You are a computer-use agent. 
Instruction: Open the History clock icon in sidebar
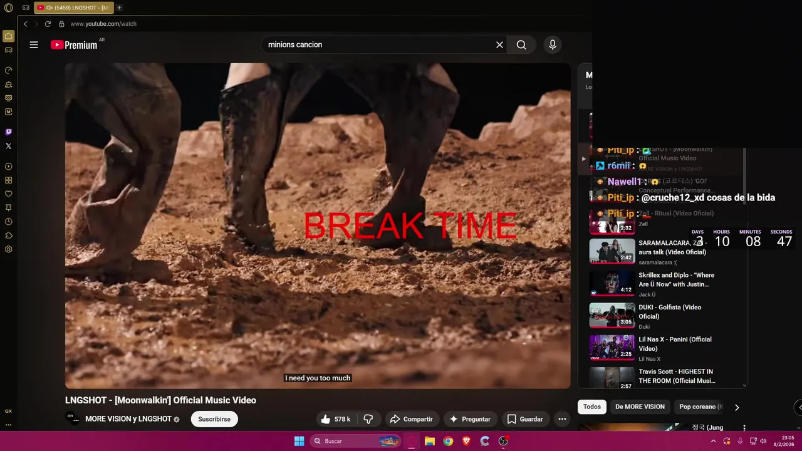[x=9, y=222]
